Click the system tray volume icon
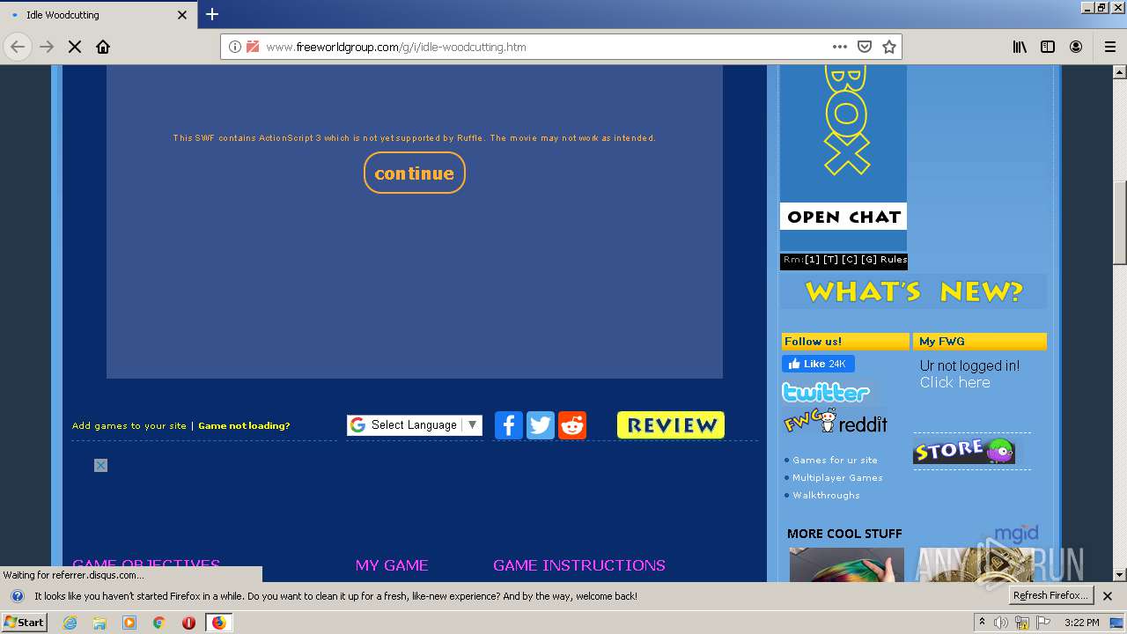The height and width of the screenshot is (634, 1127). tap(1002, 623)
